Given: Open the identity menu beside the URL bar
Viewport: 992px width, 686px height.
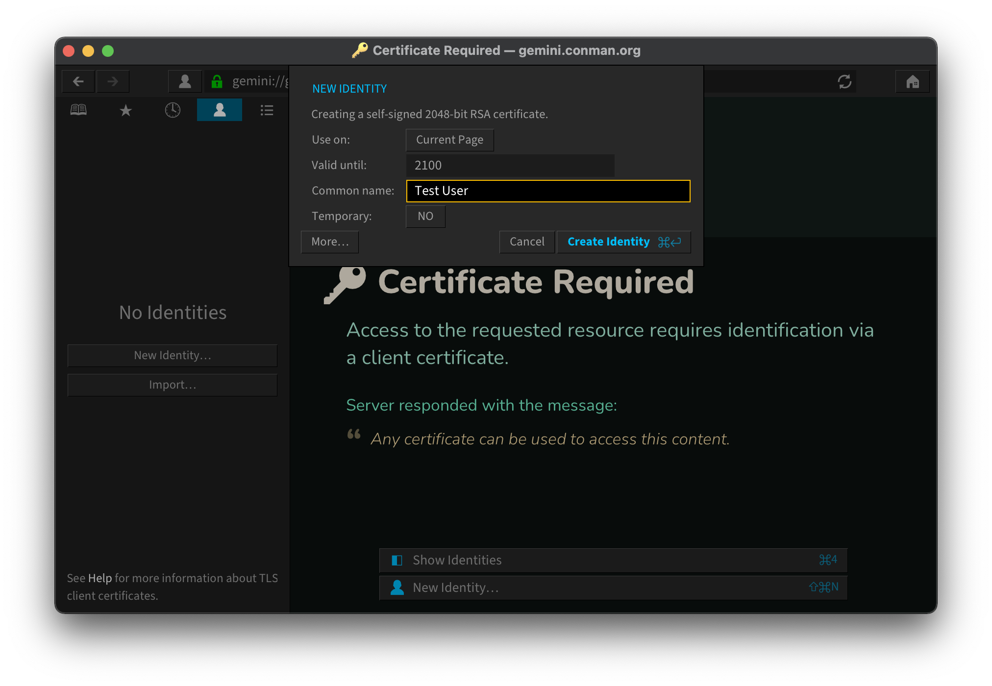Looking at the screenshot, I should [185, 81].
